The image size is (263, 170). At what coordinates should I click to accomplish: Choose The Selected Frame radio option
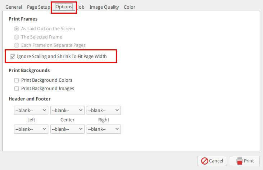point(17,37)
